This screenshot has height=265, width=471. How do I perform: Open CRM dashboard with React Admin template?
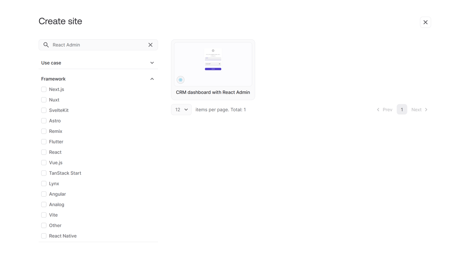point(213,92)
